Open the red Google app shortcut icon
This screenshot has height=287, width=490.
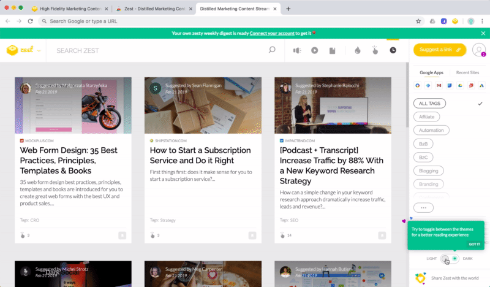pos(470,85)
